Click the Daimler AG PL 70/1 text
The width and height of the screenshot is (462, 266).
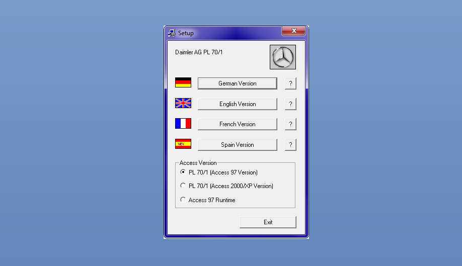click(199, 52)
